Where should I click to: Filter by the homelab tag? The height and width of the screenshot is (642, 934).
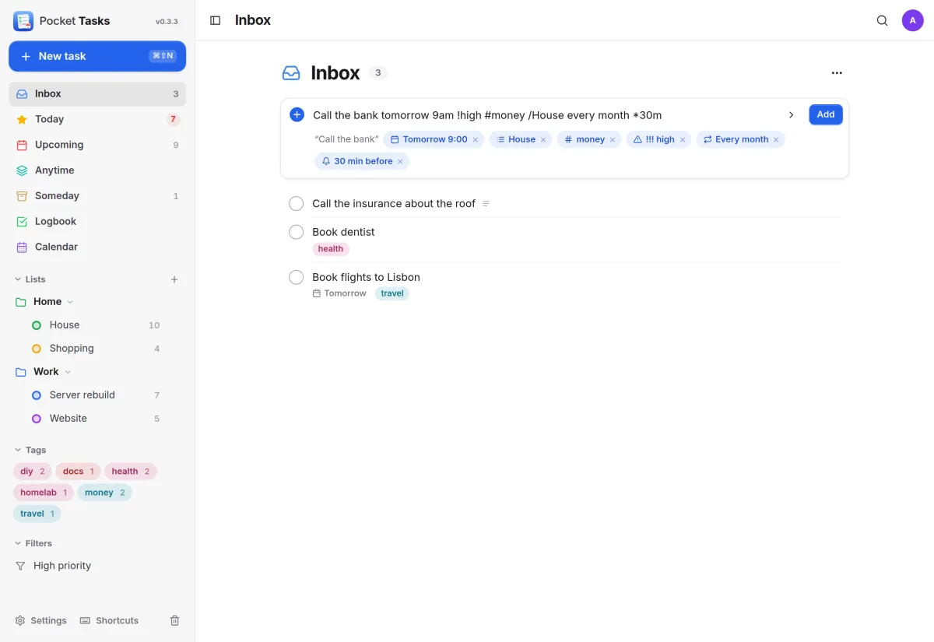point(44,493)
